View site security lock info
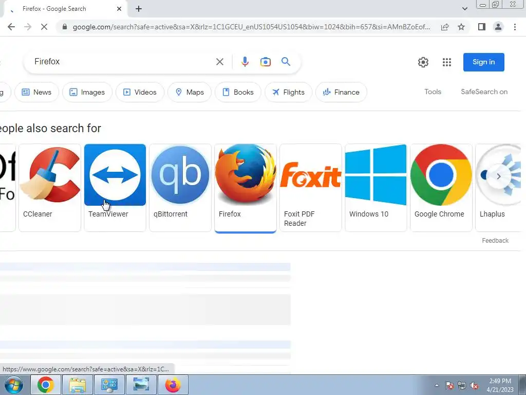The width and height of the screenshot is (526, 395). 65,27
